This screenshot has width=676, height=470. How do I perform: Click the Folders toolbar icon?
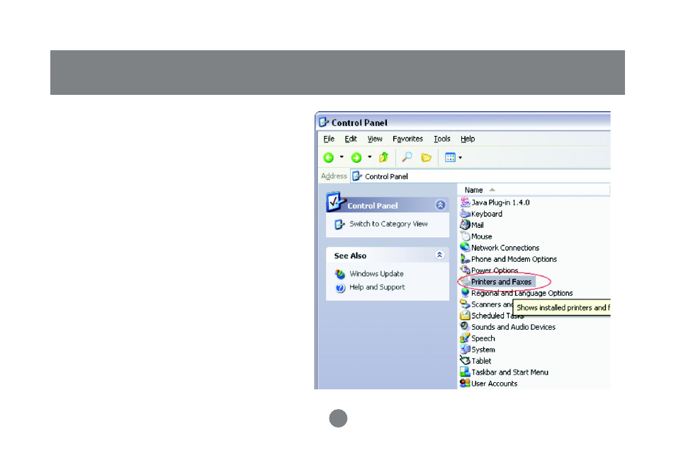tap(426, 158)
